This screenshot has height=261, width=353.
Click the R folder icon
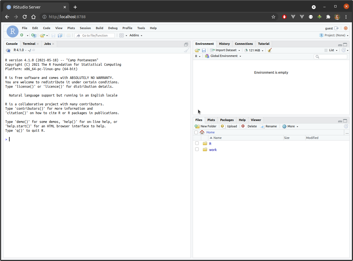205,144
